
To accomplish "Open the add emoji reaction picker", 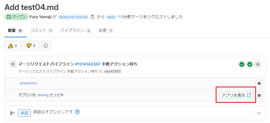I will [x=46, y=46].
